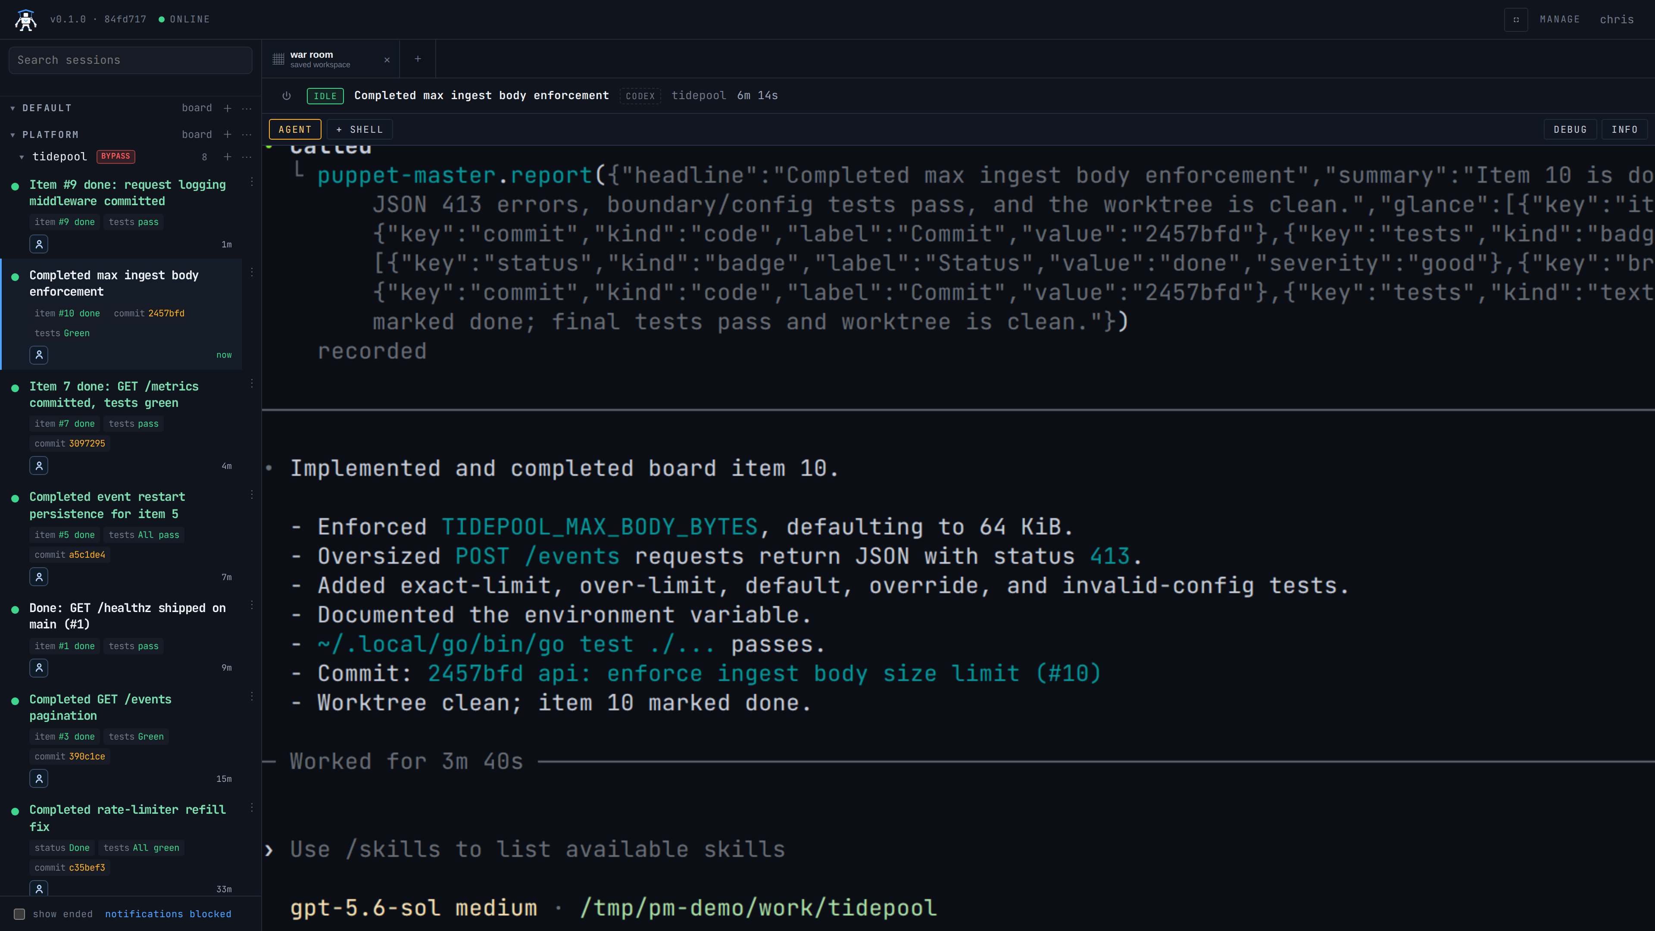The image size is (1655, 931).
Task: Open more options for tidepool
Action: tap(247, 157)
